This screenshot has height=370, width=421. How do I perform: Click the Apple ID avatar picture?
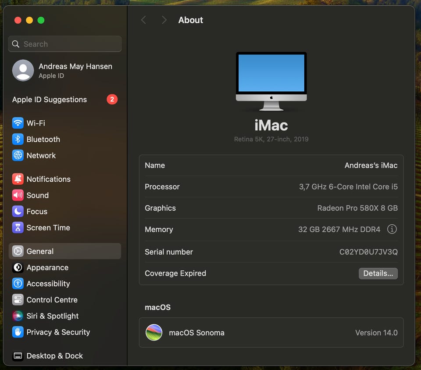(x=23, y=70)
